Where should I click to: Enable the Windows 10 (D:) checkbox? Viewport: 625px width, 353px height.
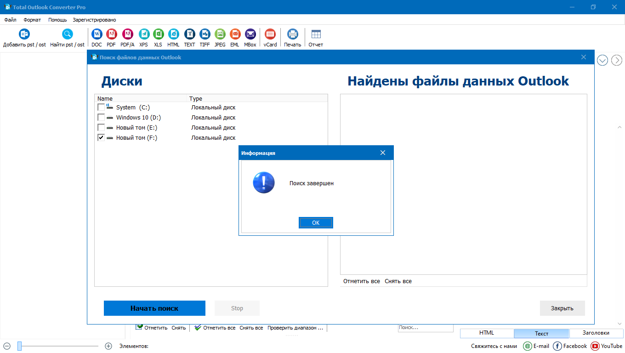pos(101,118)
